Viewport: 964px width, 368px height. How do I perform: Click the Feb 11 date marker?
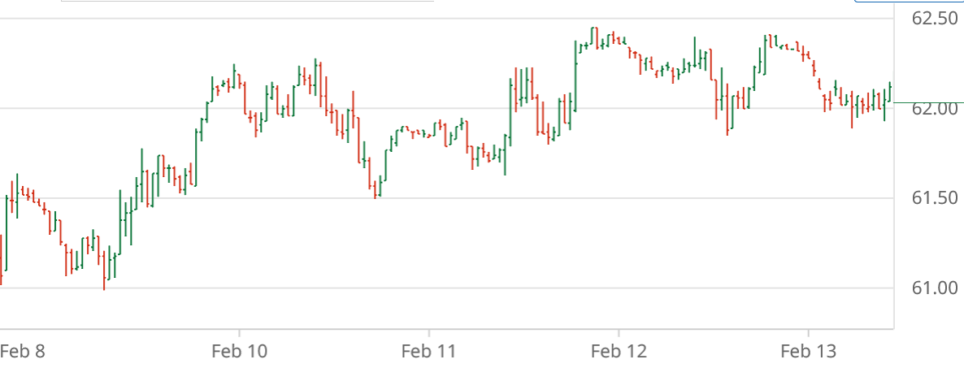(428, 351)
